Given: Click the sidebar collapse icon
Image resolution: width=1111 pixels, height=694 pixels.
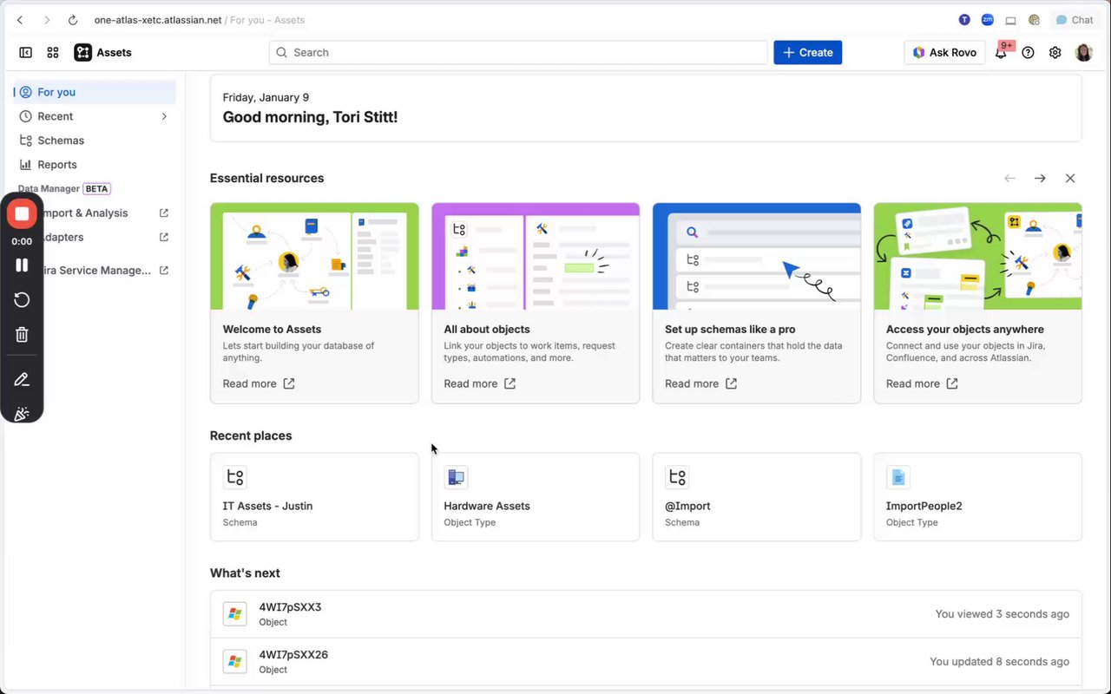Looking at the screenshot, I should click(x=26, y=53).
